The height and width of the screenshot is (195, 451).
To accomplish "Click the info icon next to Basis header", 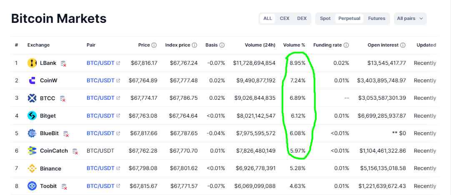I will coord(222,45).
